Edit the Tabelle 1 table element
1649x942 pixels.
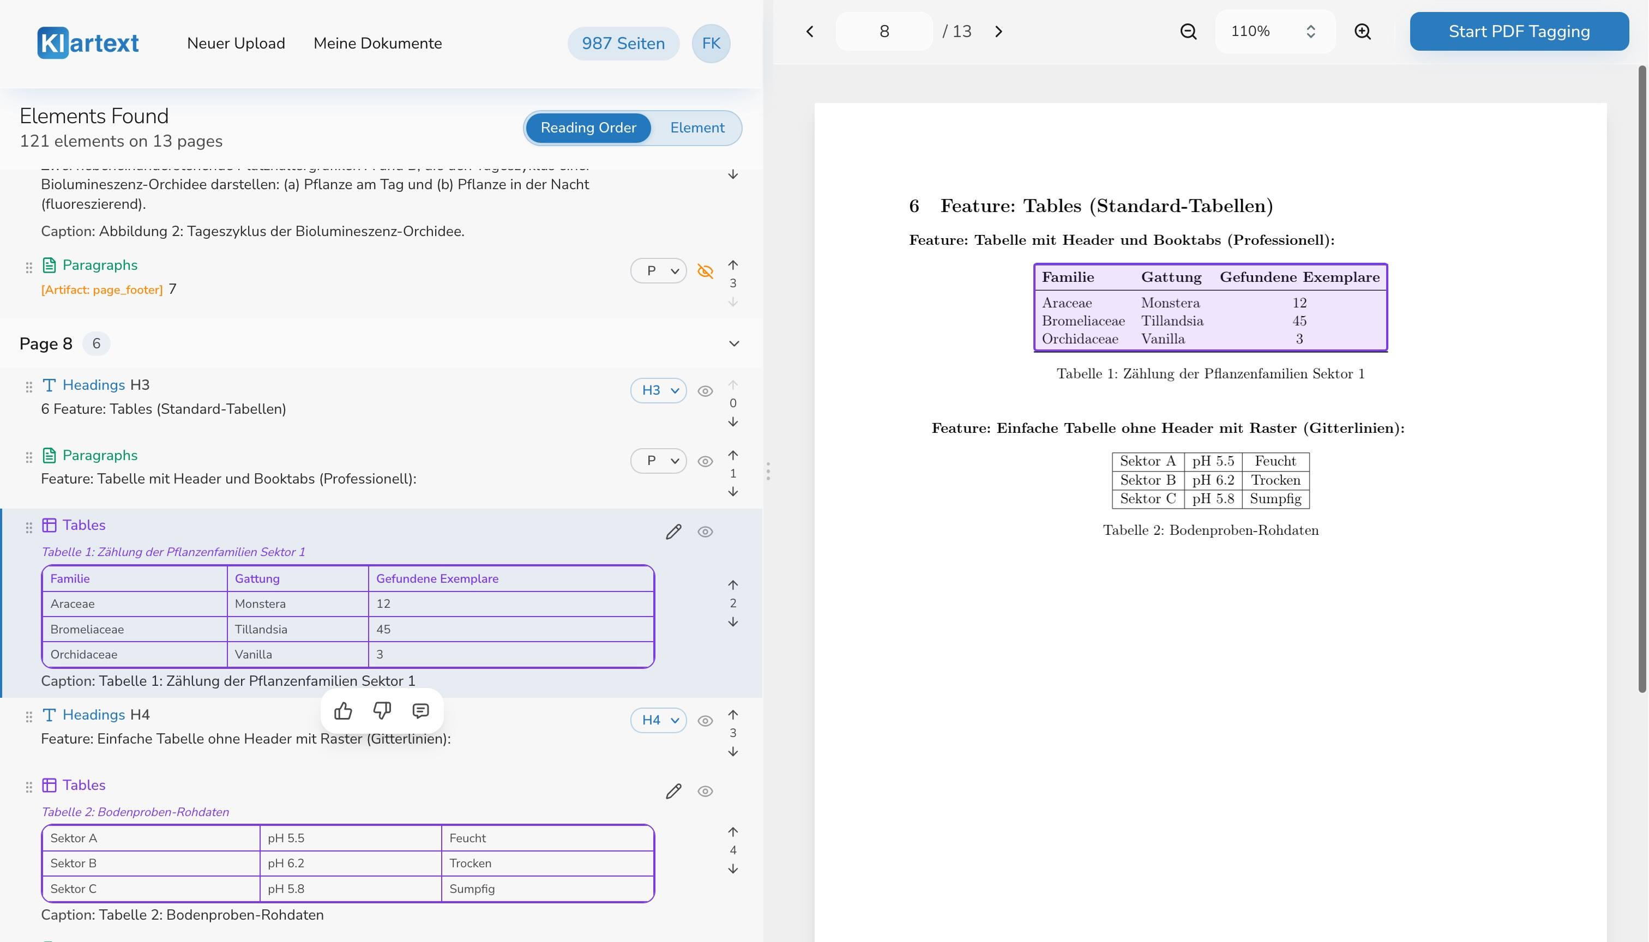click(x=673, y=532)
